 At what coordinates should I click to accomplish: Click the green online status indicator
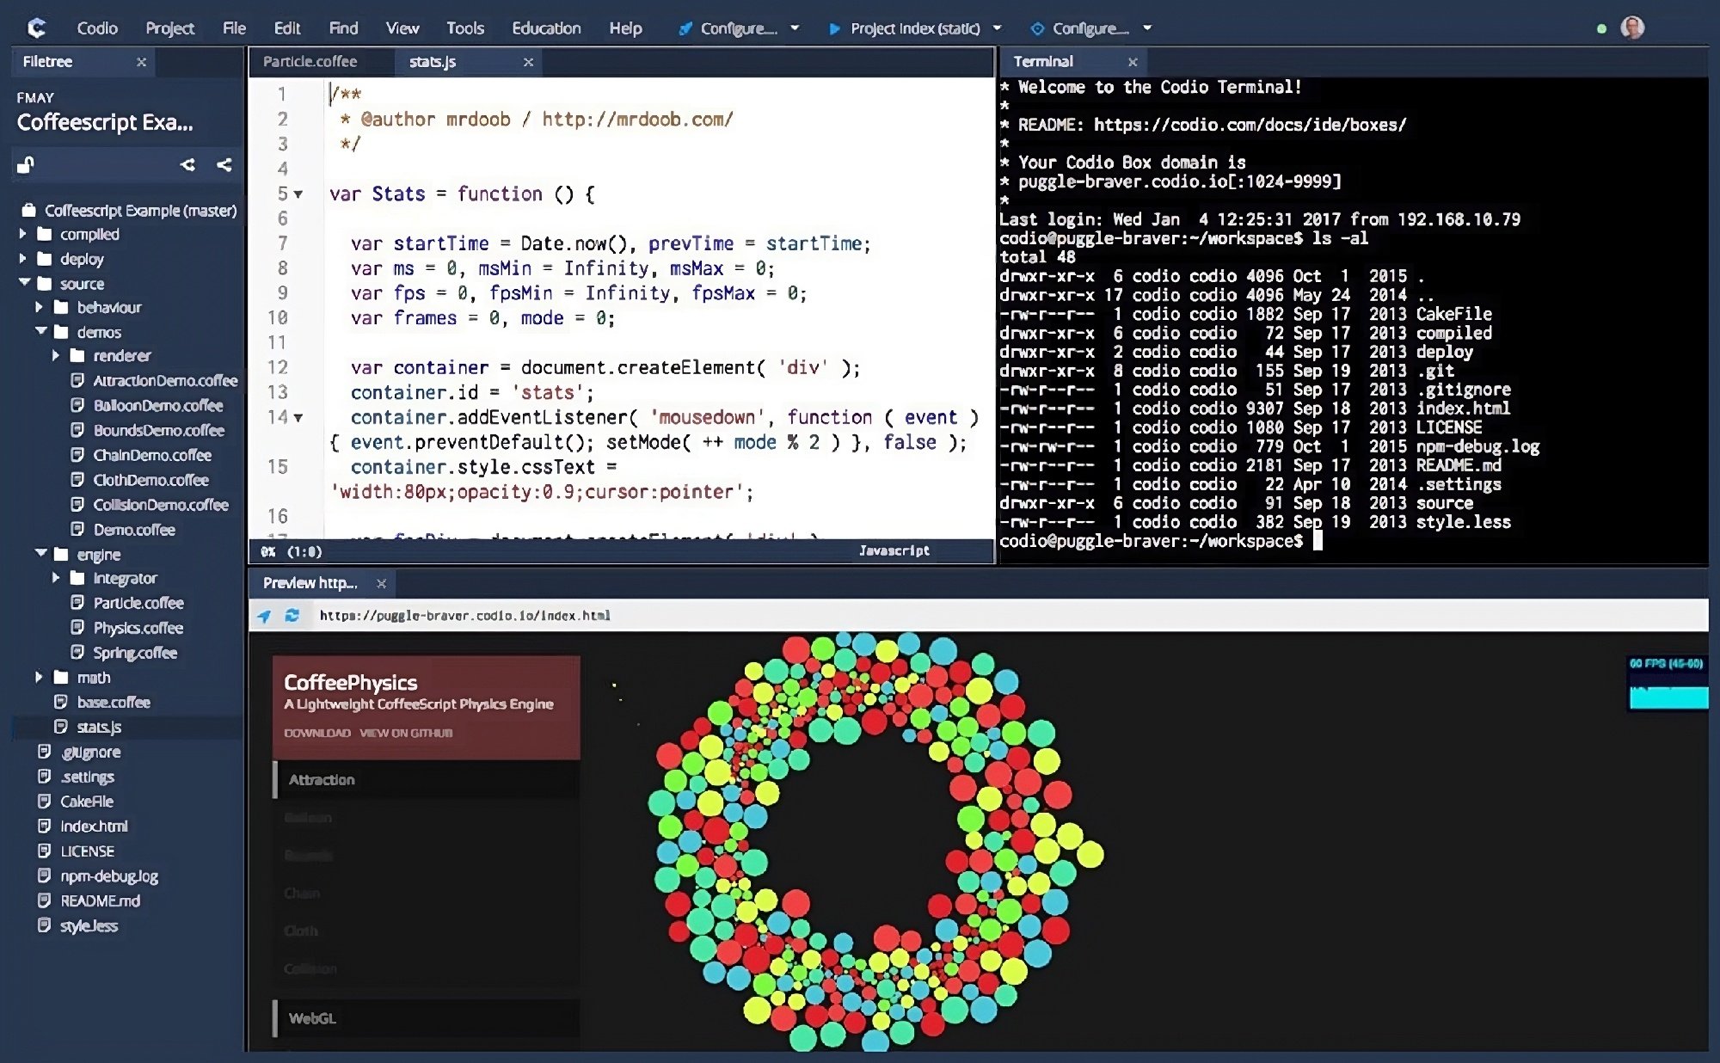[x=1600, y=28]
